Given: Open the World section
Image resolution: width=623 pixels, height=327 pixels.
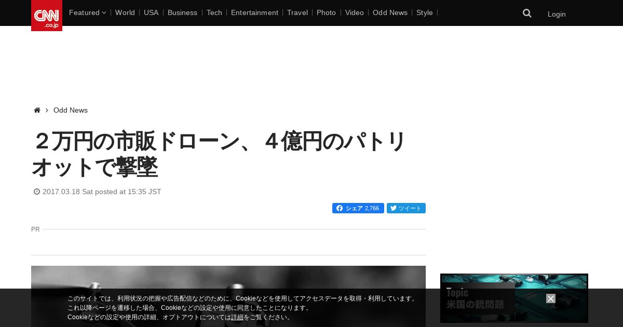Looking at the screenshot, I should tap(125, 12).
